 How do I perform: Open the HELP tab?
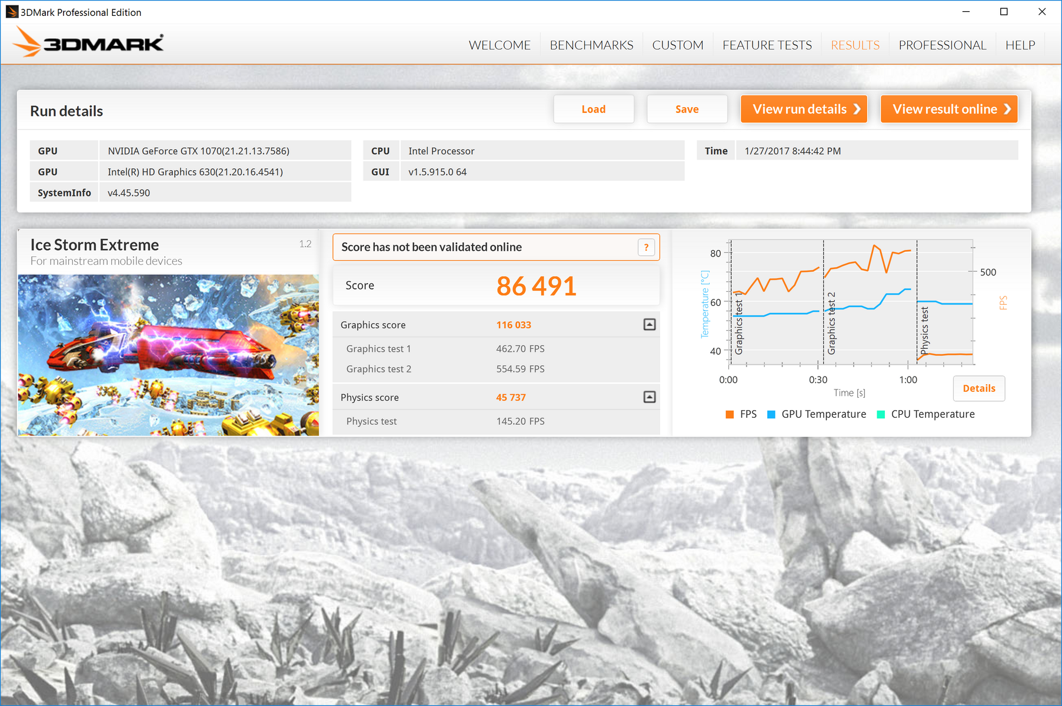[1020, 45]
